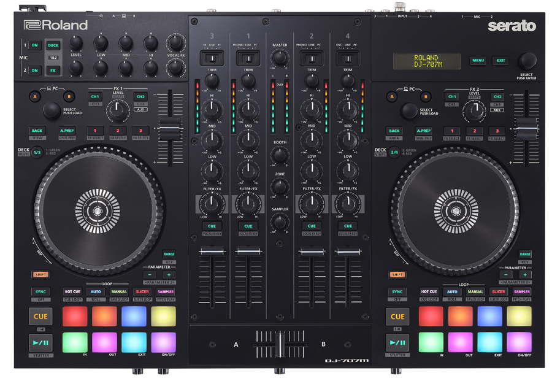
Task: Switch left deck with the DECK 1/3 button
Action: (x=37, y=153)
